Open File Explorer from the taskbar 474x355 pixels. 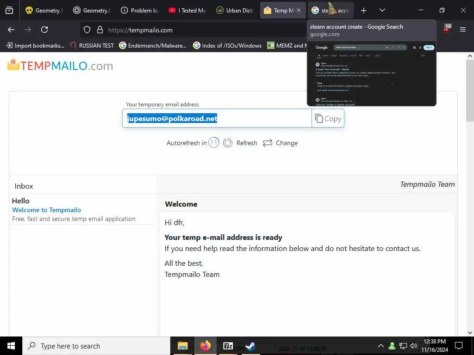coord(182,346)
